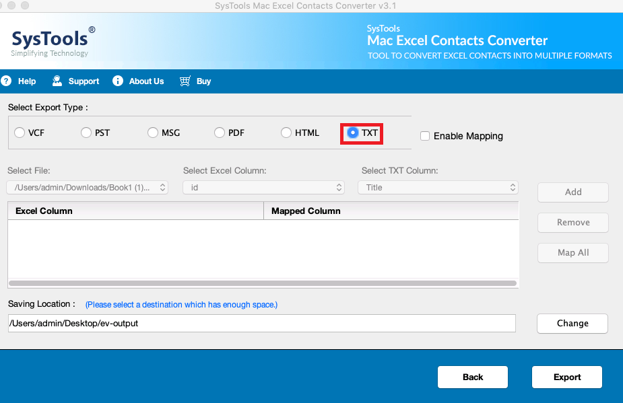Click the About Us info icon
Viewport: 623px width, 403px height.
(118, 81)
